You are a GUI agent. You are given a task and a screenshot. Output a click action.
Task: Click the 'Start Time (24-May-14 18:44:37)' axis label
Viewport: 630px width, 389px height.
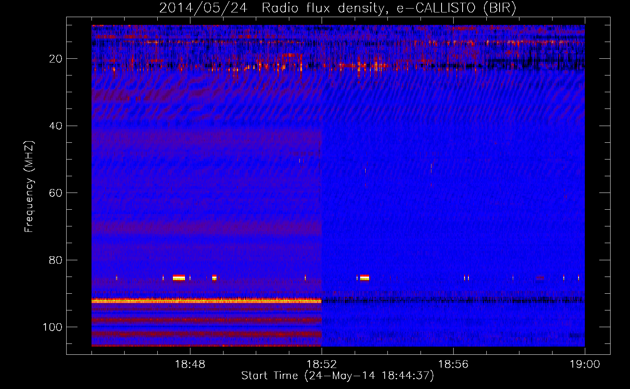pos(338,376)
